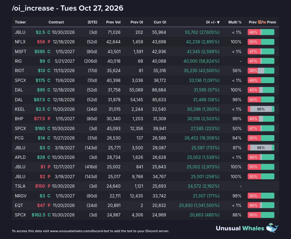Click the Unusual Whales brand name text
Viewport: 291px width, 239px height.
[240, 228]
